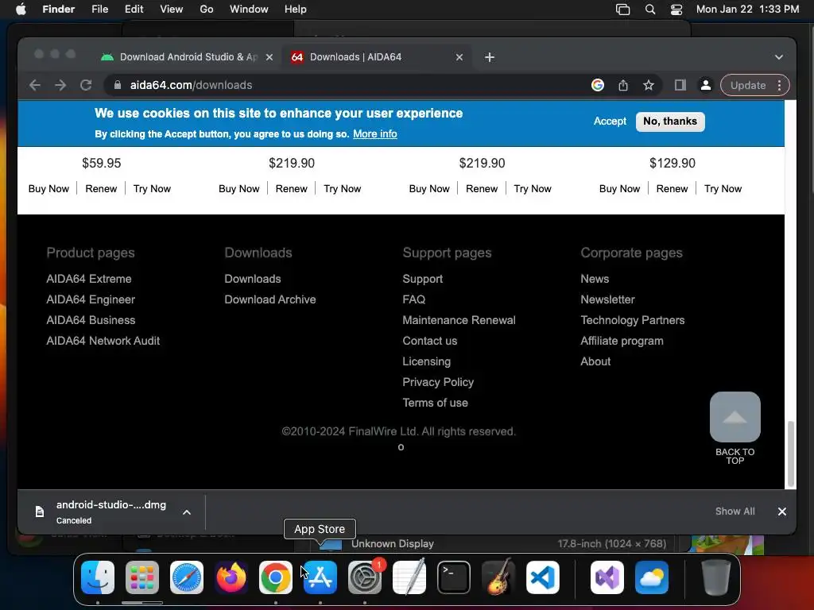Open System Settings from the Dock

(365, 577)
